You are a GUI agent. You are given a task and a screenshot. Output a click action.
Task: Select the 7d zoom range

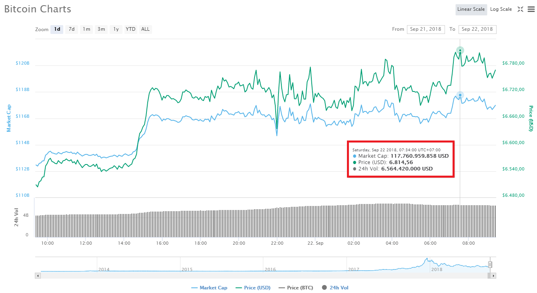coord(72,29)
